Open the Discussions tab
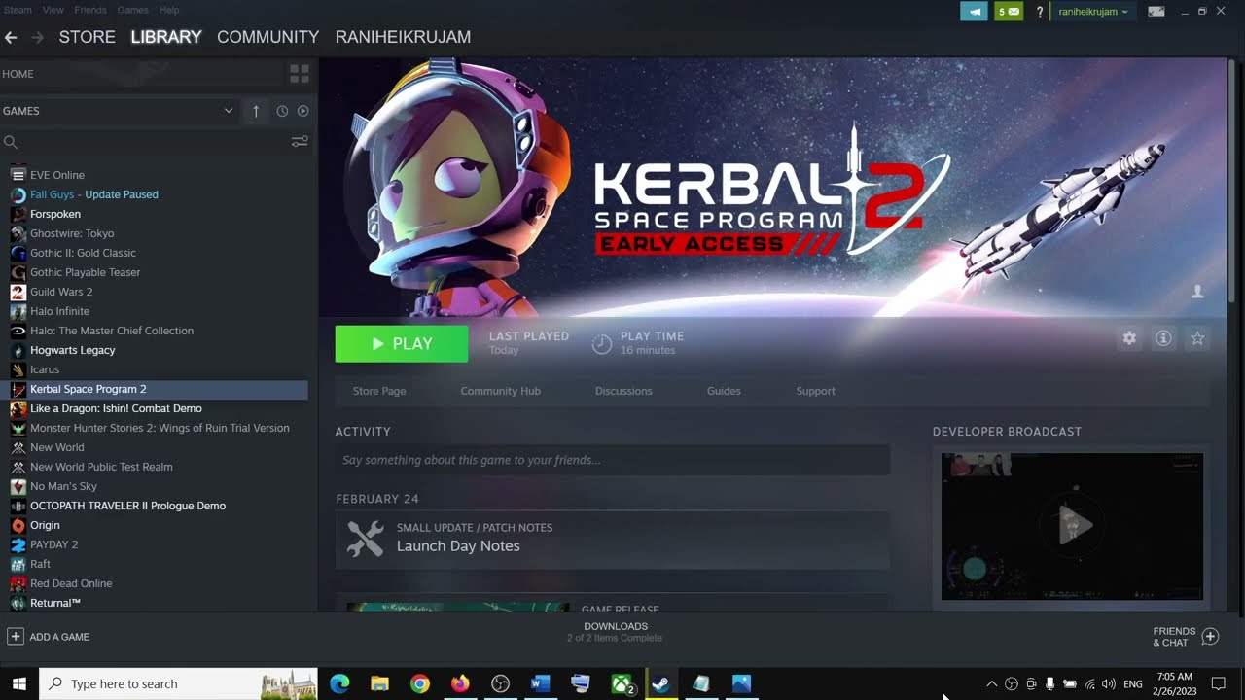 (x=623, y=391)
